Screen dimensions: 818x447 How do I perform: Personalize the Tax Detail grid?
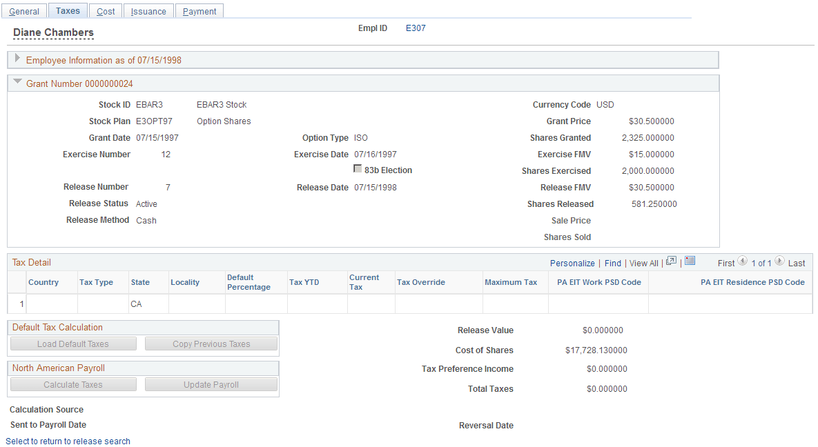click(573, 262)
